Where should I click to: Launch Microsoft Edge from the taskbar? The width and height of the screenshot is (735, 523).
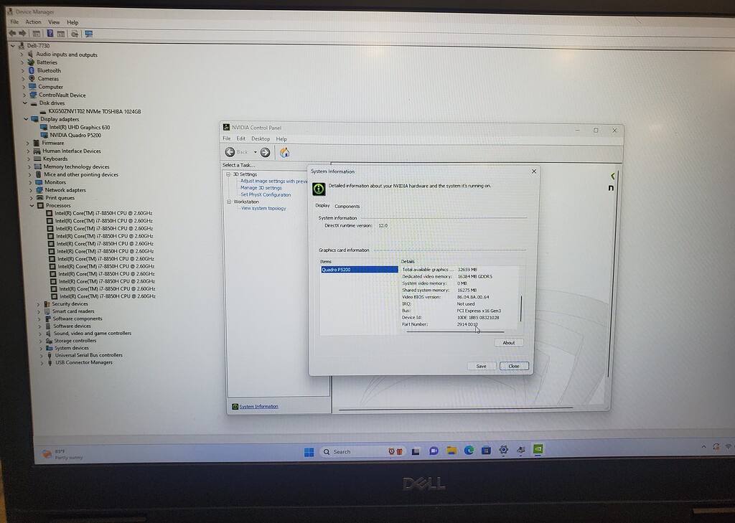469,451
